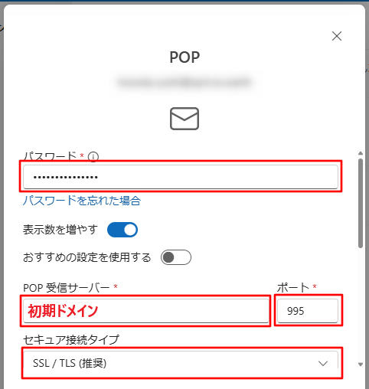Open the パスワードを忘れた場合 link
The image size is (369, 389).
tap(82, 201)
